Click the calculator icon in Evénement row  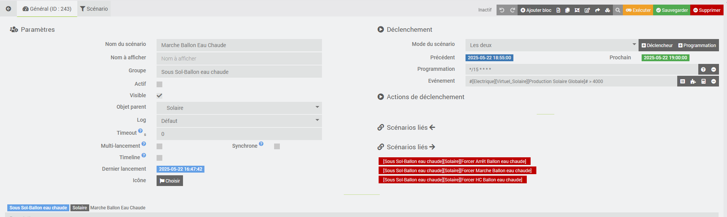pyautogui.click(x=703, y=82)
